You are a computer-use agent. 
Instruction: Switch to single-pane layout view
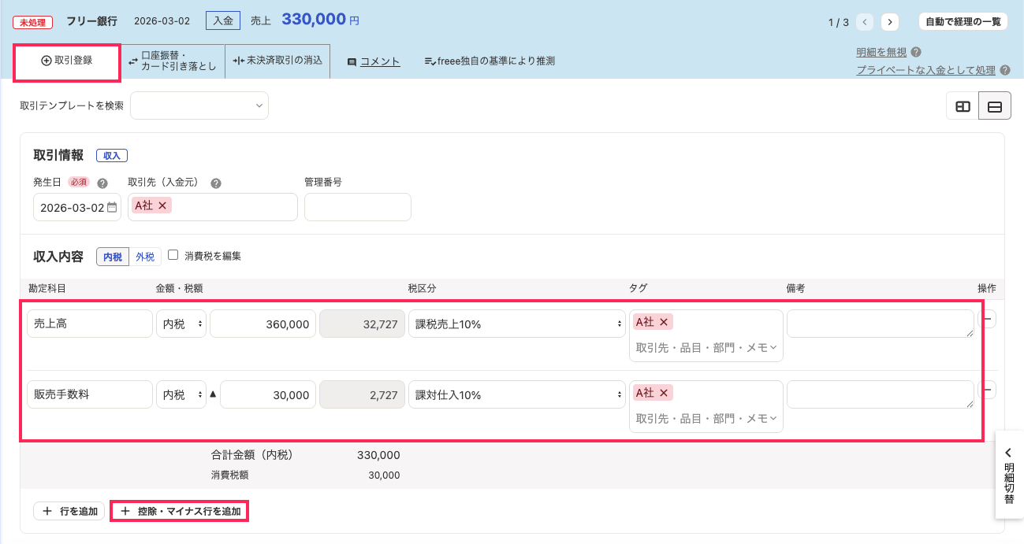click(995, 106)
